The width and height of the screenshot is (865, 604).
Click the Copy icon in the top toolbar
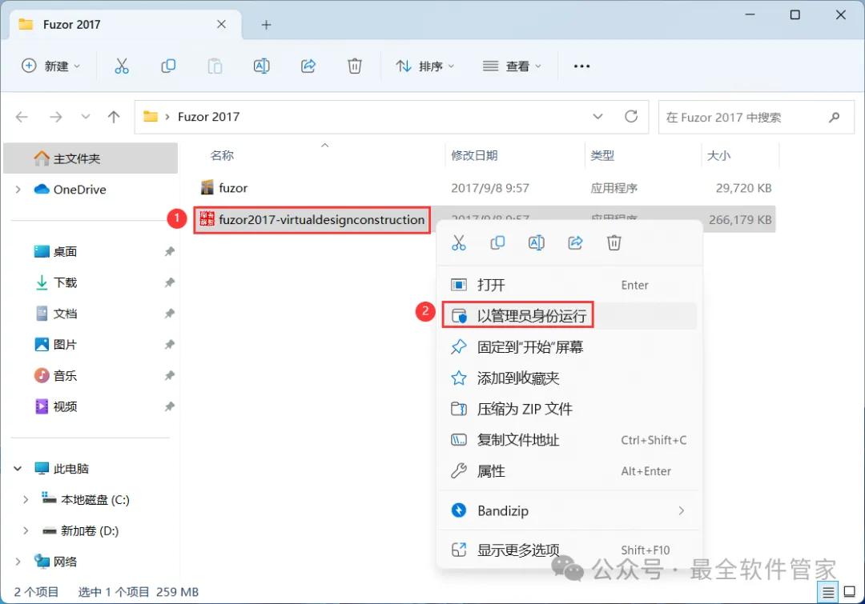(168, 66)
